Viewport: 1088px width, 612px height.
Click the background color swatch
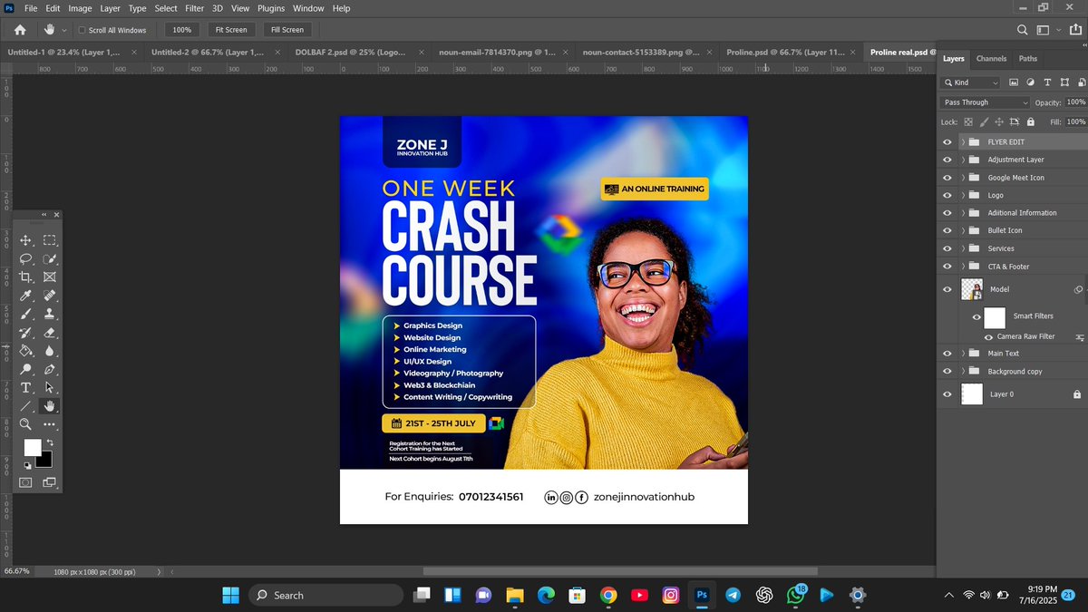point(45,461)
